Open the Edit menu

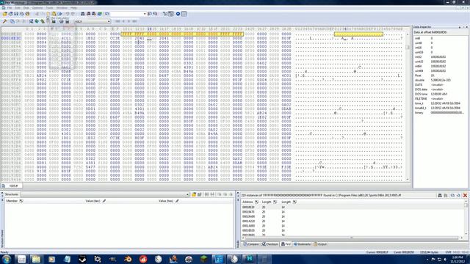click(x=18, y=8)
